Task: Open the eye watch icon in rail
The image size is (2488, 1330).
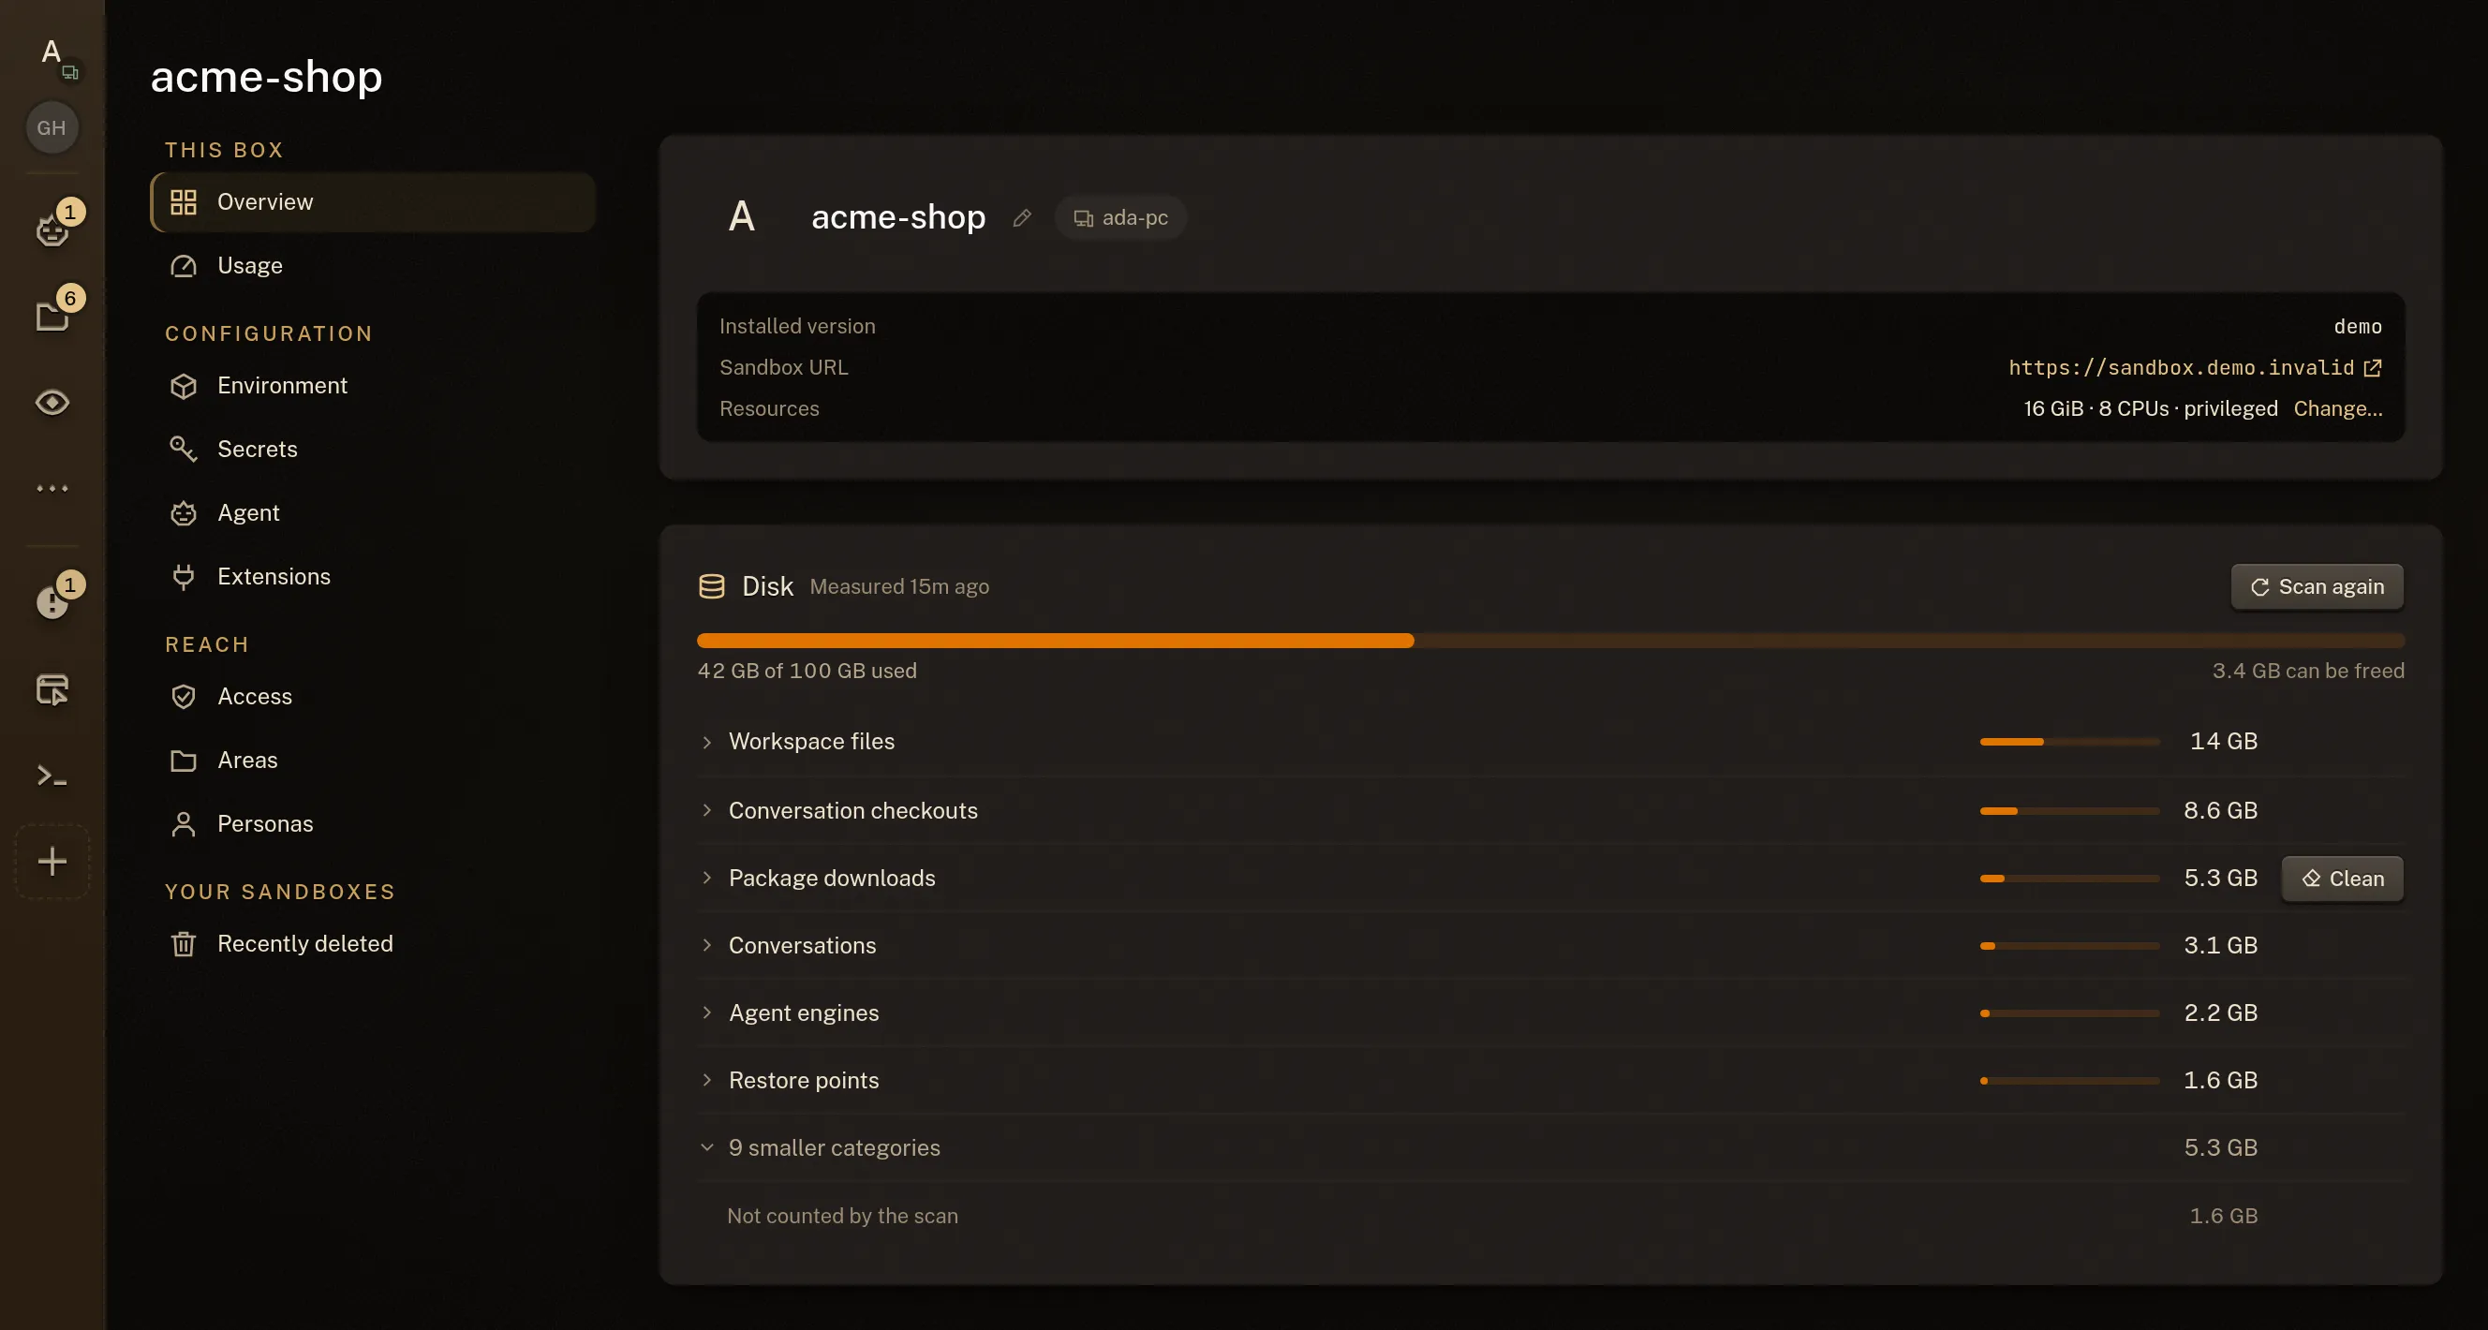Action: click(52, 402)
